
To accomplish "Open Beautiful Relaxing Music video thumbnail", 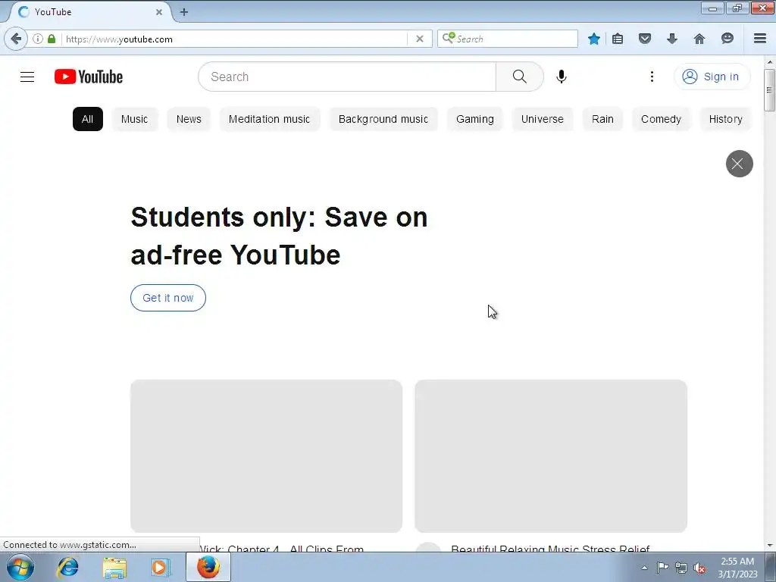I will tap(551, 456).
